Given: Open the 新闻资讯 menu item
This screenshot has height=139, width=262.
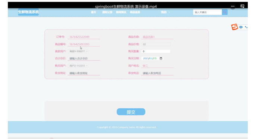Looking at the screenshot, I should click(121, 12).
